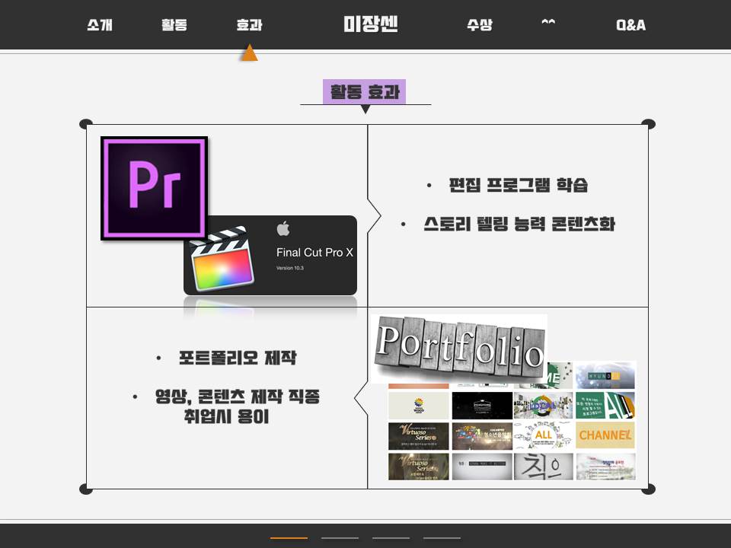Screen dimensions: 731x548
Task: Open the 소개 navigation tab
Action: (x=100, y=24)
